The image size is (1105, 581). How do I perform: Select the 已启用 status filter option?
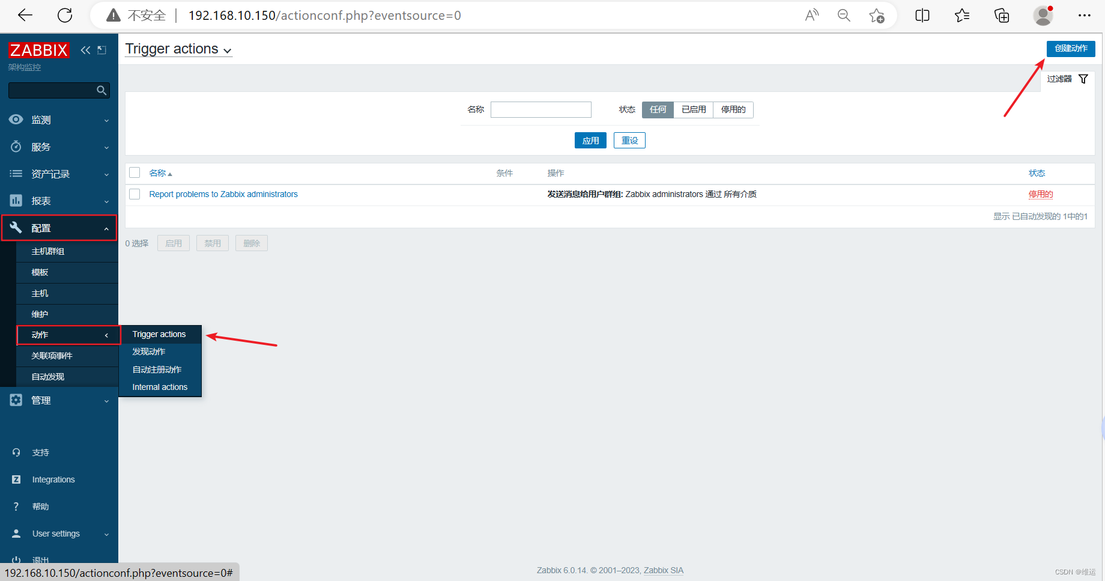pyautogui.click(x=694, y=109)
